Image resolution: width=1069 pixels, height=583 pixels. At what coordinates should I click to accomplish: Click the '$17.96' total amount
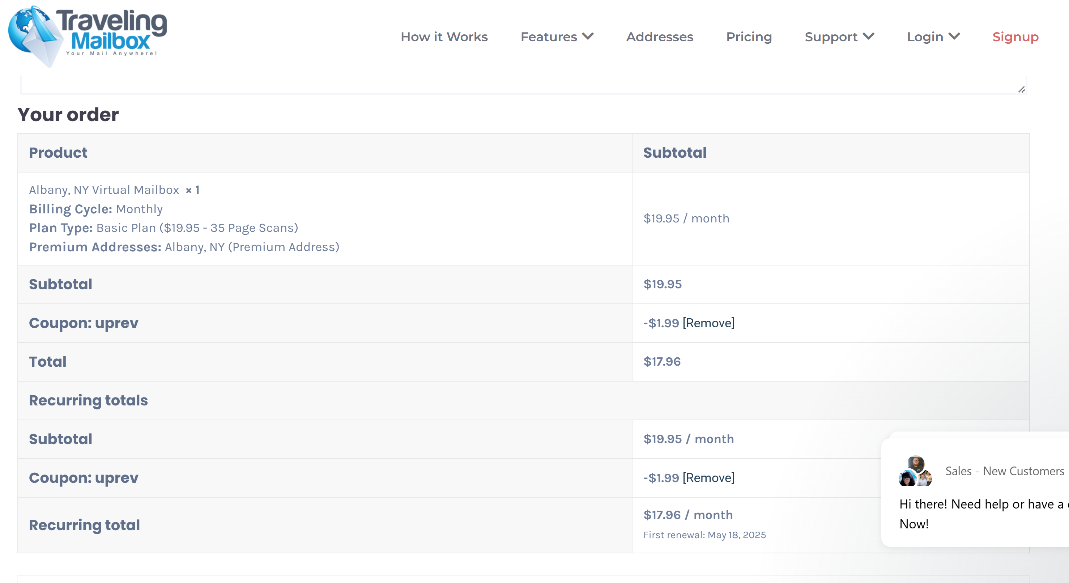point(662,361)
